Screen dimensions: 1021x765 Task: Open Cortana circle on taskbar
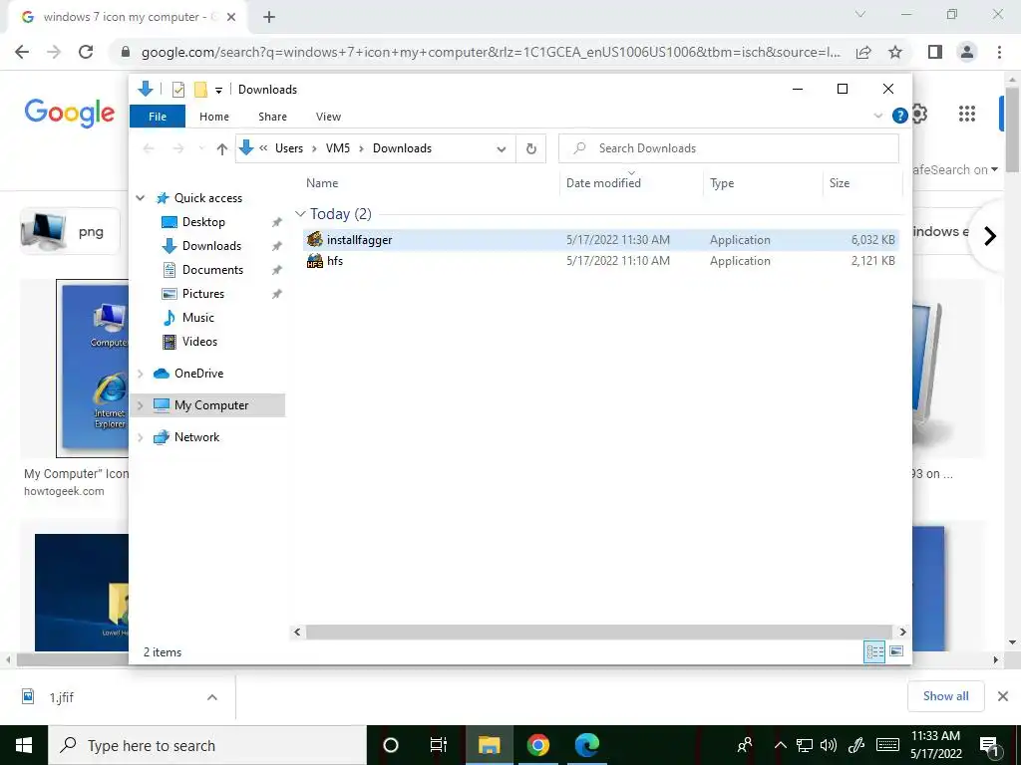click(x=391, y=745)
